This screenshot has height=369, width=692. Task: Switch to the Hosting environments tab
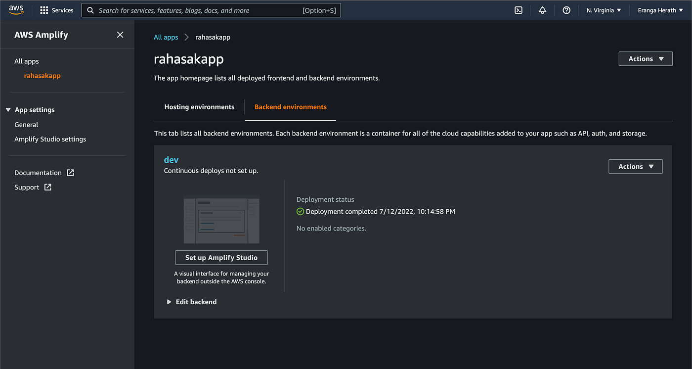point(199,107)
